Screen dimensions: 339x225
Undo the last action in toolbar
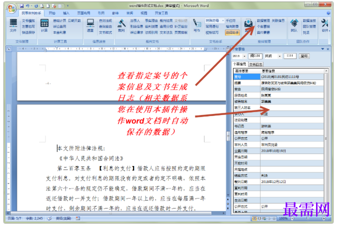click(27, 6)
